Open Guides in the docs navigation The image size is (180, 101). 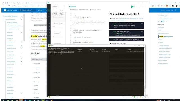[x=40, y=10]
